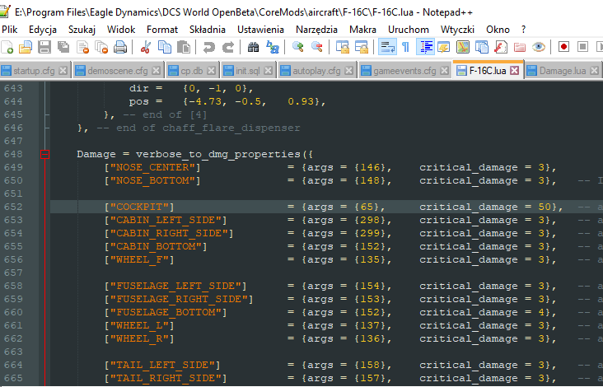Screen dimensions: 603x387
Task: Click "WHEEL_L" key on line 661
Action: point(139,325)
